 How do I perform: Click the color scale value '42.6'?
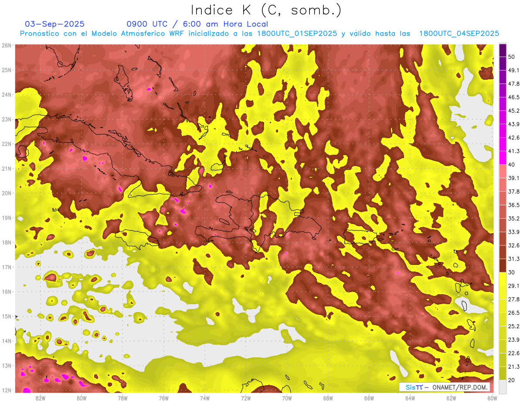tap(514, 138)
